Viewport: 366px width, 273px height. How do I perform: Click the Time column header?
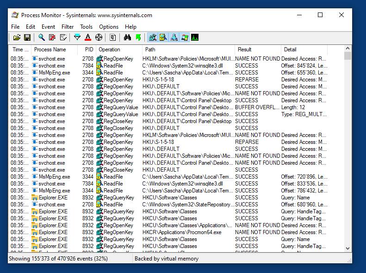click(x=20, y=50)
